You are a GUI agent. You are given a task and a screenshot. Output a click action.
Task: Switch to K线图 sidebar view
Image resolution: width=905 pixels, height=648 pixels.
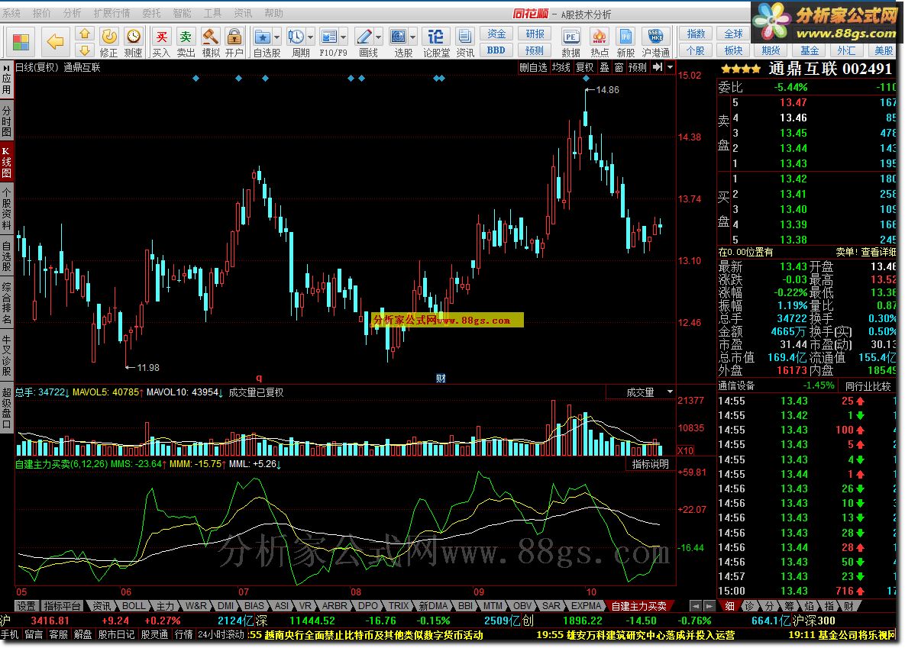[x=6, y=162]
